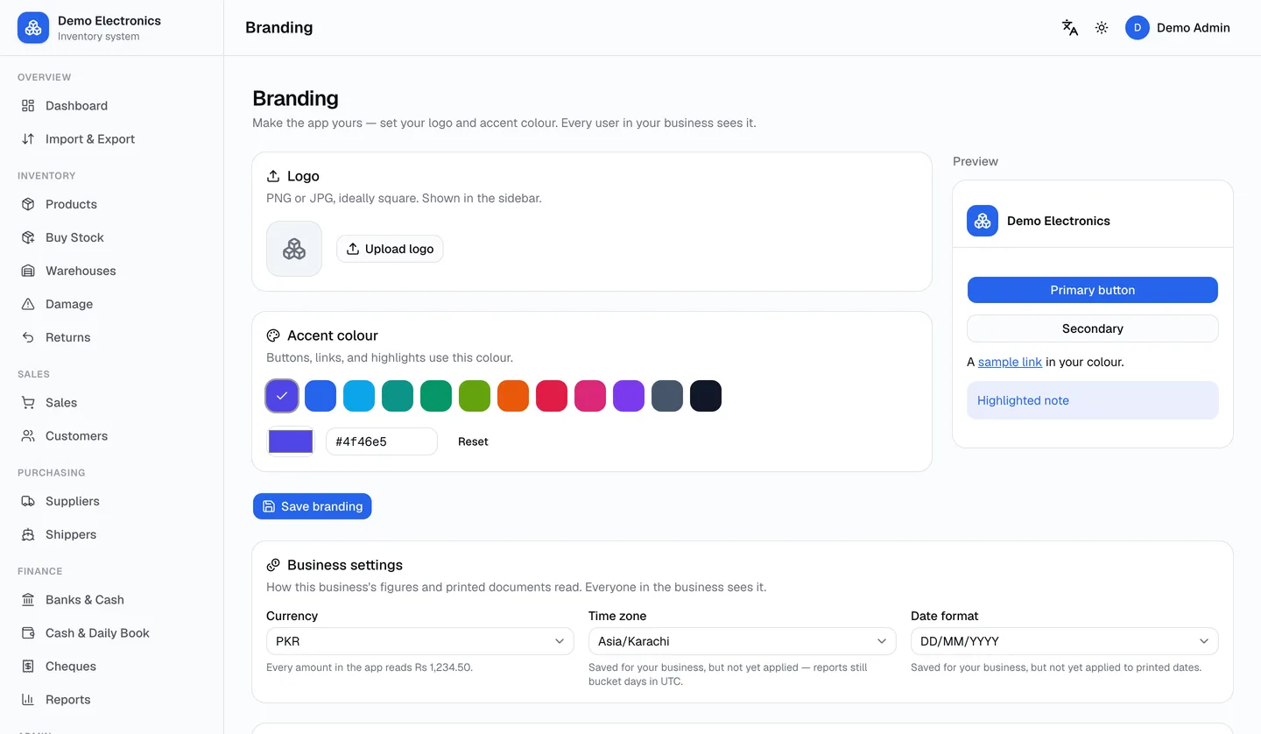Choose the blue accent swatch
The width and height of the screenshot is (1261, 734).
tap(321, 396)
